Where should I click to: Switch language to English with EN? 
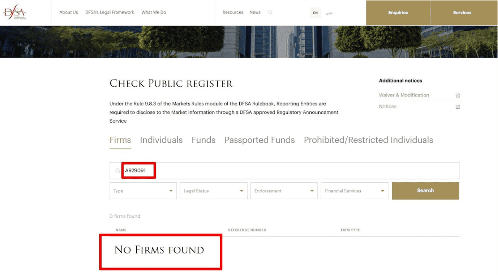tap(315, 13)
